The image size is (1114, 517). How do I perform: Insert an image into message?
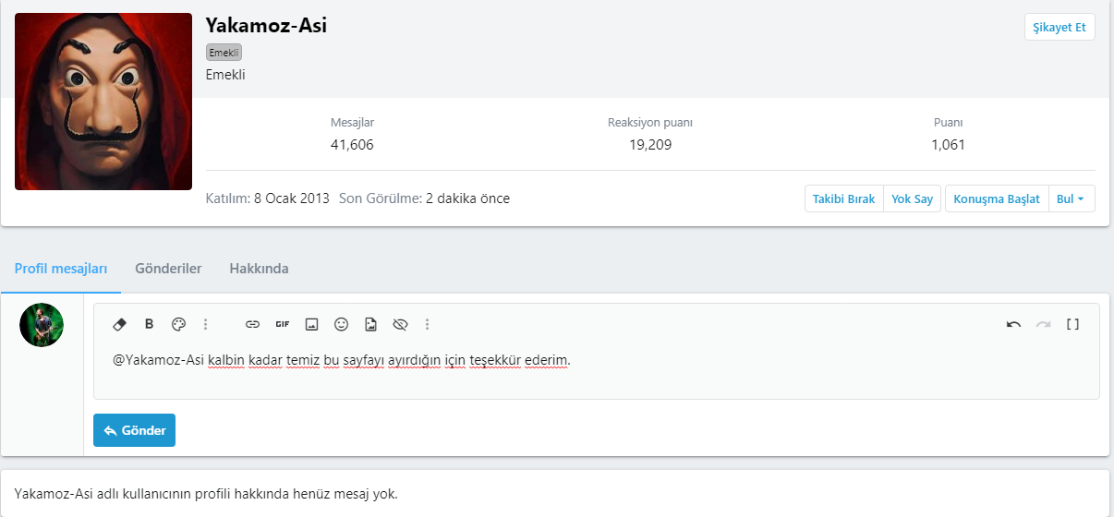tap(311, 324)
